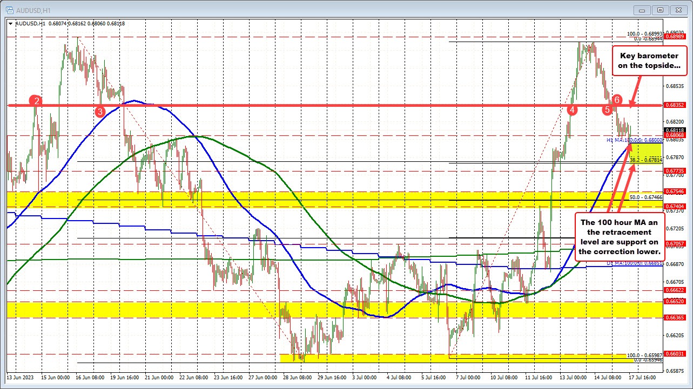The height and width of the screenshot is (389, 693).
Task: Click the red circle marker labeled "5"
Action: coord(606,110)
